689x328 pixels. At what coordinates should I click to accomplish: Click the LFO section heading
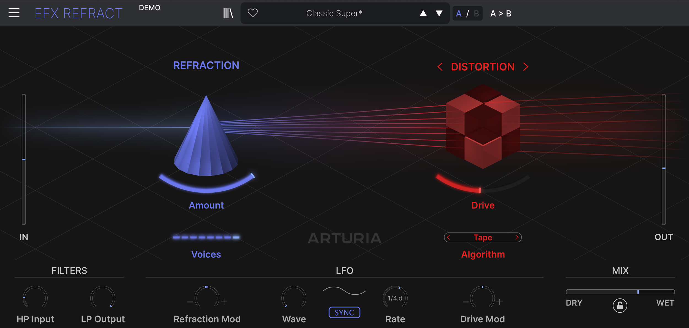[344, 271]
